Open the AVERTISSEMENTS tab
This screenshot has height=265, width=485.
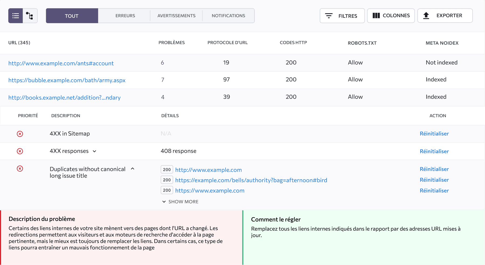click(176, 16)
